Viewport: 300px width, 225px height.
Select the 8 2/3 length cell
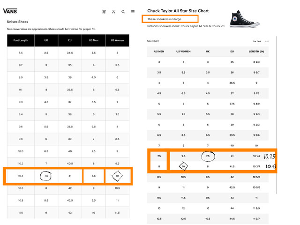256,62
